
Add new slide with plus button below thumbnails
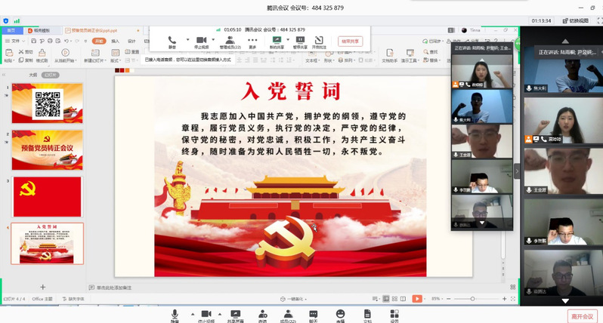tap(42, 287)
